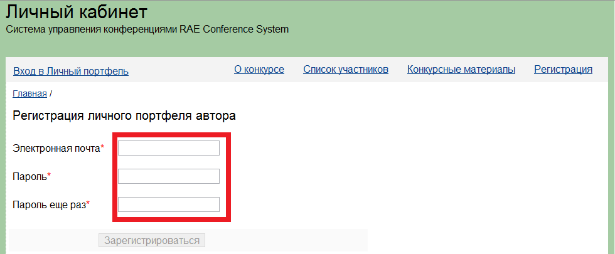Select the RAE Conference System subtitle text
Viewport: 615px width, 254px height.
[234, 29]
